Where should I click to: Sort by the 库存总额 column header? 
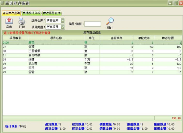coord(168,38)
